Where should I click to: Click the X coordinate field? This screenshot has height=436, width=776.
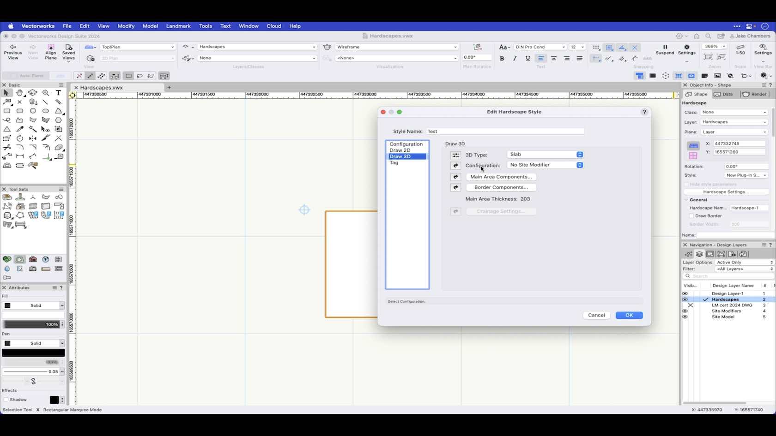pos(740,143)
